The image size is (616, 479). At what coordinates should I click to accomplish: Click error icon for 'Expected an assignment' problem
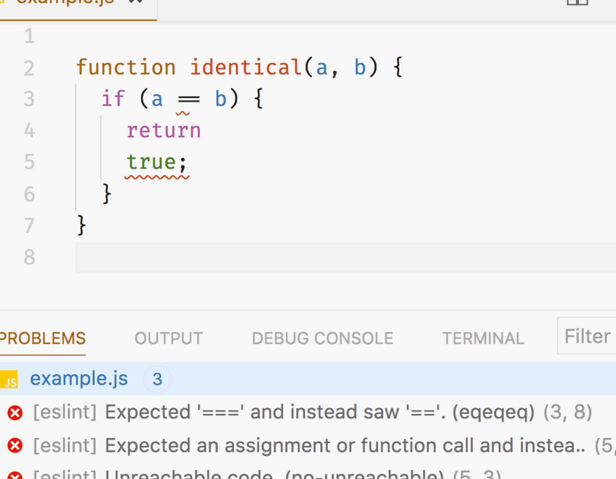point(15,446)
